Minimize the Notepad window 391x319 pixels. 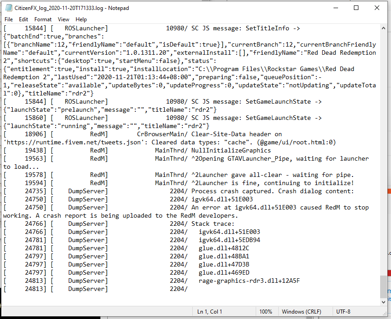click(x=336, y=8)
